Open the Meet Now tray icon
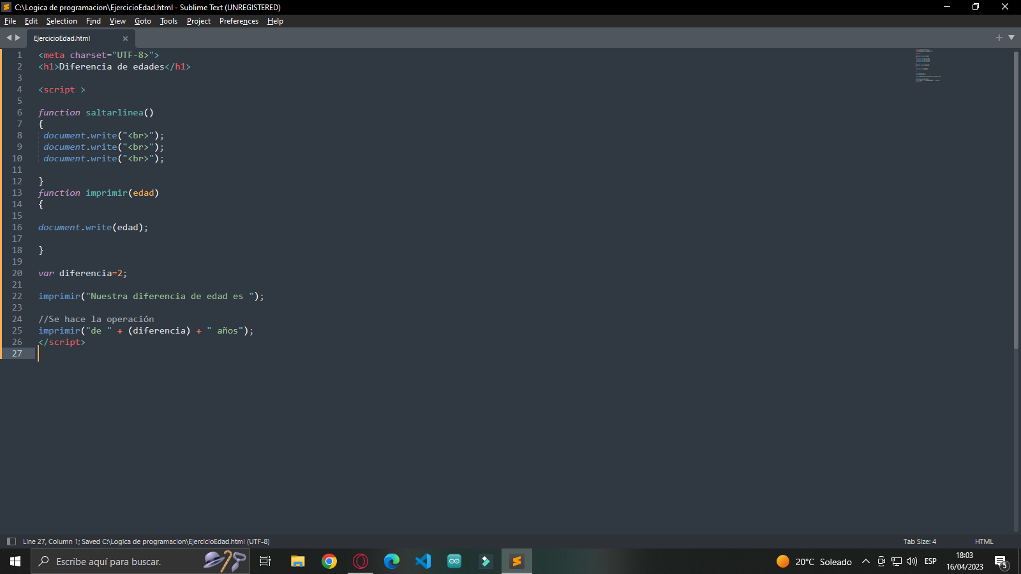Image resolution: width=1021 pixels, height=574 pixels. [881, 561]
